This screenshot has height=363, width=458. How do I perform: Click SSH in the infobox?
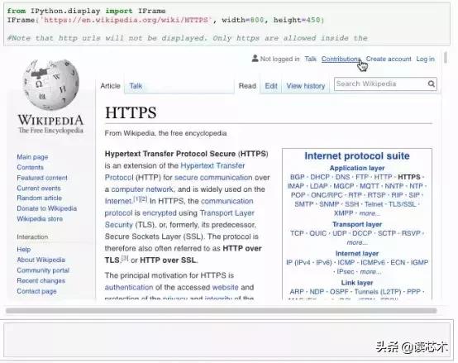point(351,204)
